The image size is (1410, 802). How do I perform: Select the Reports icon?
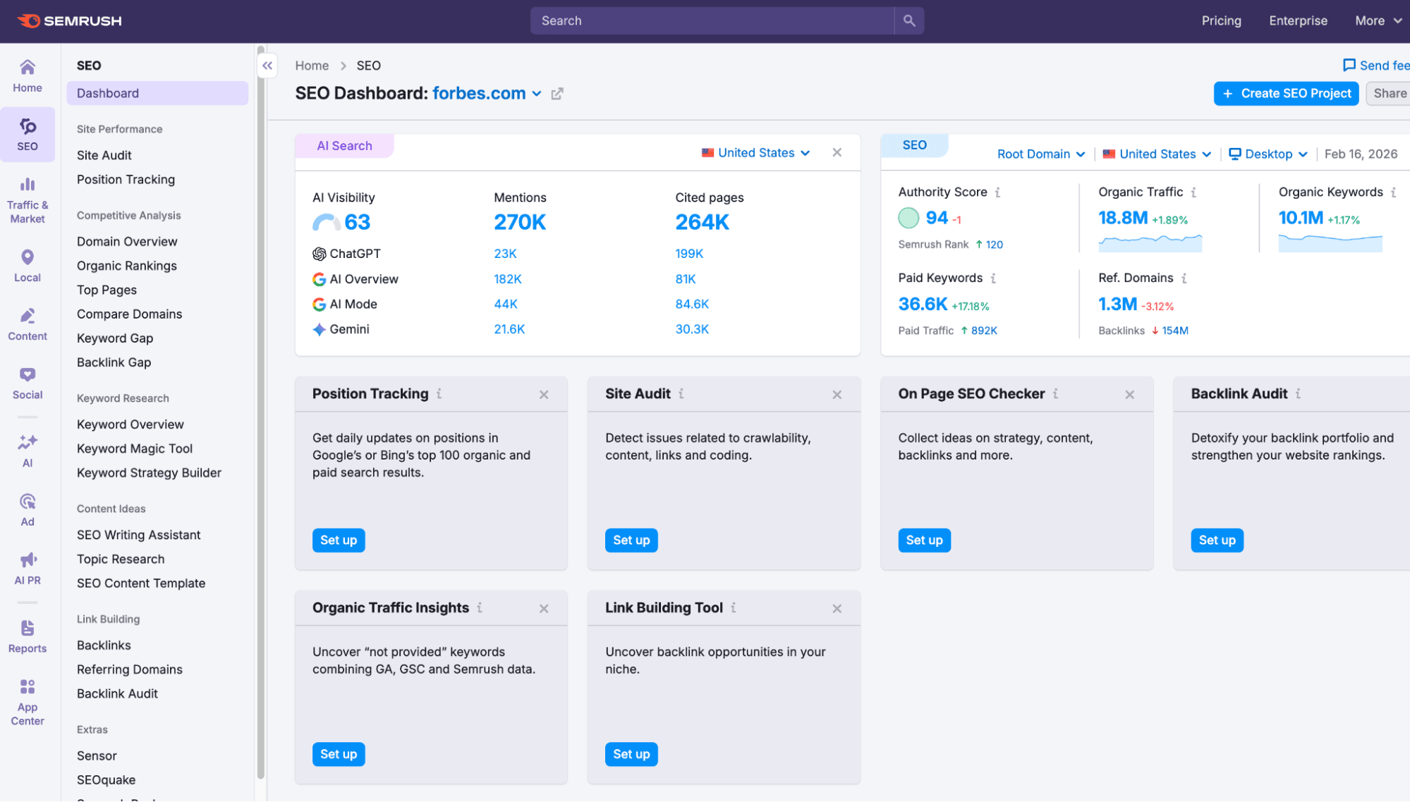(27, 629)
